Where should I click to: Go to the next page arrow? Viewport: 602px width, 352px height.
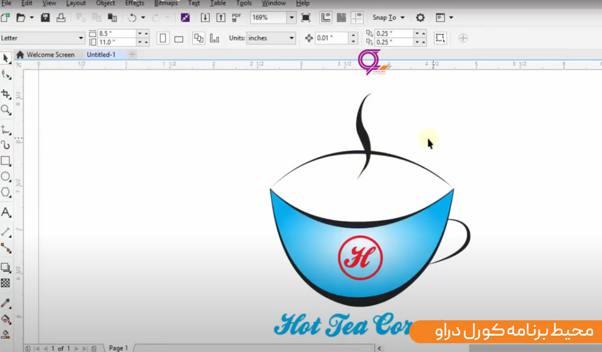[76, 348]
